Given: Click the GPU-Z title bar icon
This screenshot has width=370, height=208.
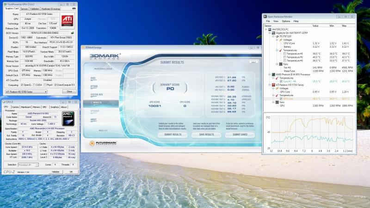Looking at the screenshot, I should (x=5, y=4).
